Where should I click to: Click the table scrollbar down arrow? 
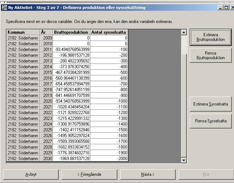[x=184, y=160]
